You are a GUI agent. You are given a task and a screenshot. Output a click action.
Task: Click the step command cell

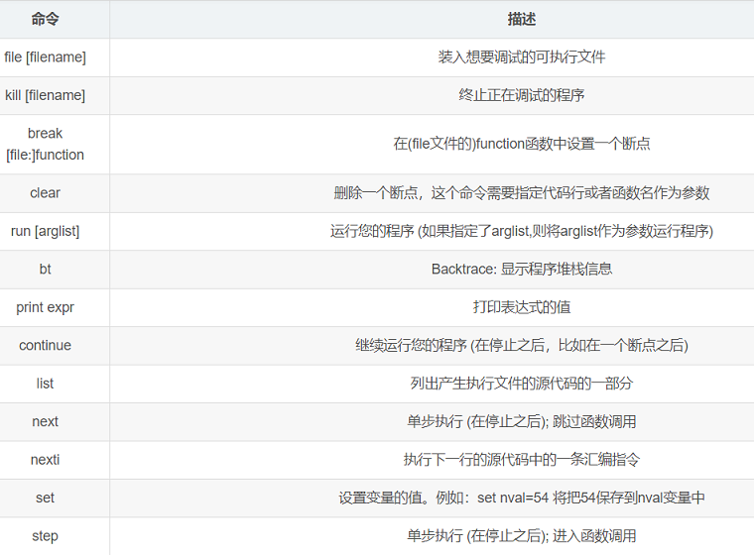(x=46, y=535)
